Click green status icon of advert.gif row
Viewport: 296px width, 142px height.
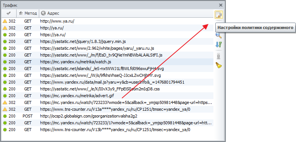(5, 96)
